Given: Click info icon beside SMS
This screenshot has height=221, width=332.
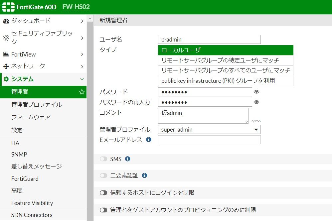Looking at the screenshot, I should click(127, 159).
